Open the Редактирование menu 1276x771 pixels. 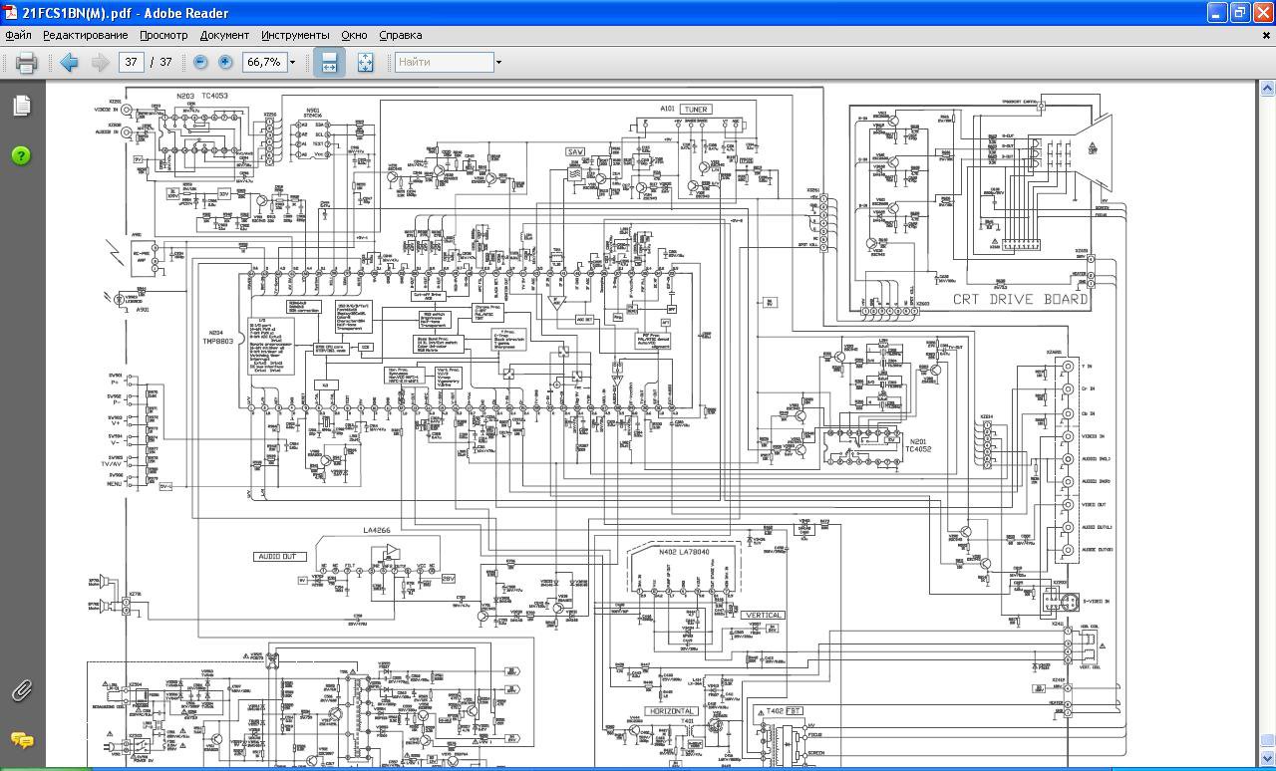85,35
